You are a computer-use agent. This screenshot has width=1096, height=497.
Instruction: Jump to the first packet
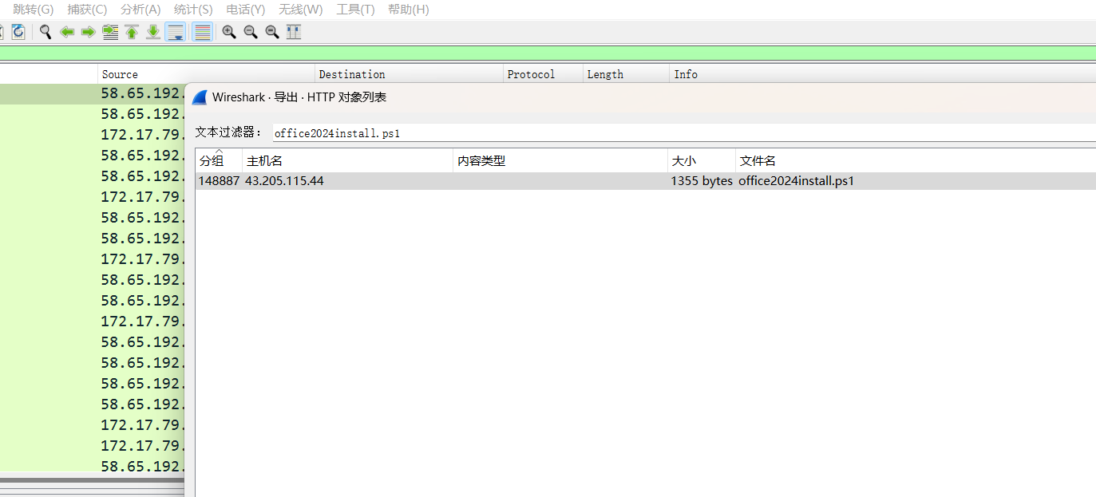coord(132,32)
